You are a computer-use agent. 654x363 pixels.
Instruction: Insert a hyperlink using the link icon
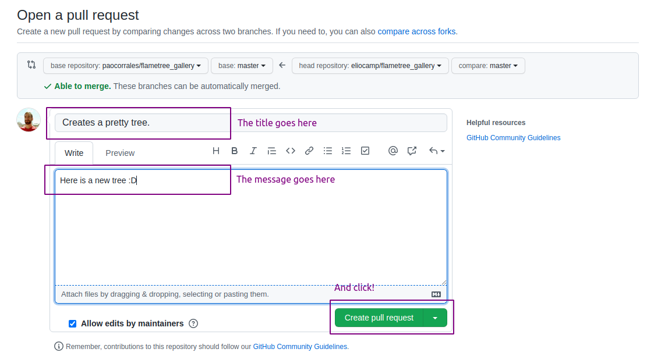click(x=309, y=151)
